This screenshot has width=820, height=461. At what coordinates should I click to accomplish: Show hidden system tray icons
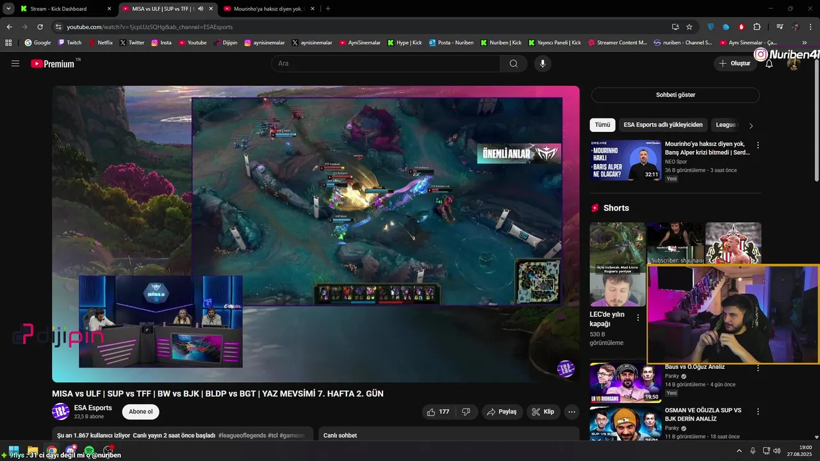739,451
